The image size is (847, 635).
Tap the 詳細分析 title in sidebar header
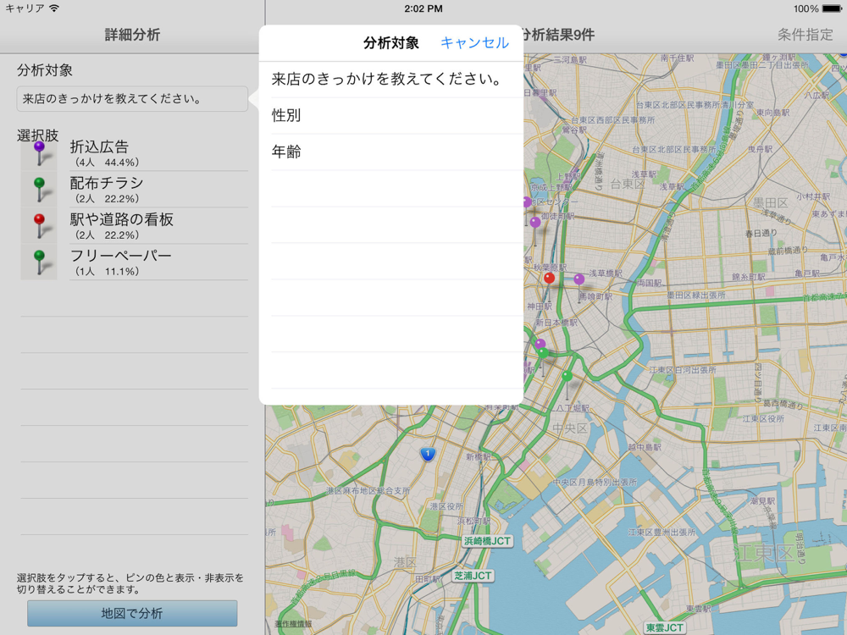(132, 35)
